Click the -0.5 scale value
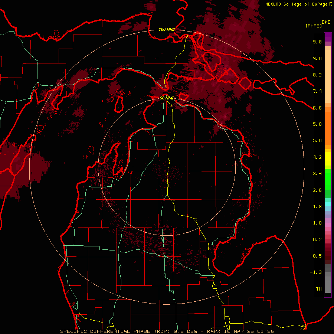 [316, 256]
